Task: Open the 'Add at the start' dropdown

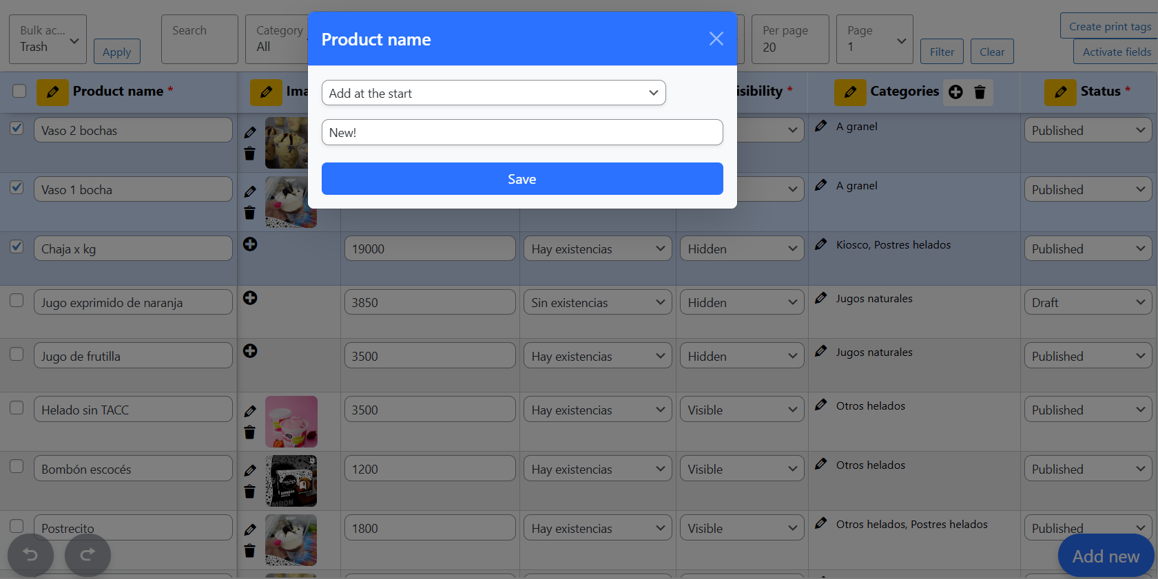Action: click(493, 93)
